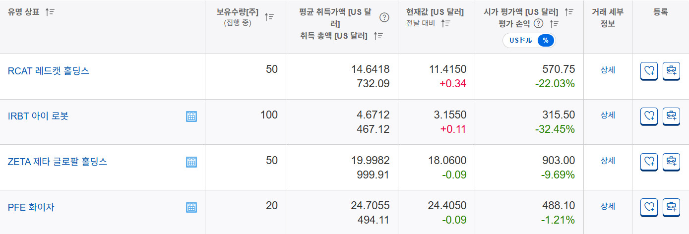Image resolution: width=689 pixels, height=234 pixels.
Task: Open 상세 details for the IRBT row
Action: (x=608, y=115)
